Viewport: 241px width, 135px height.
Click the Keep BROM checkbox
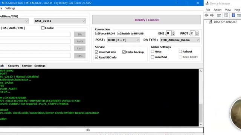pos(180,57)
